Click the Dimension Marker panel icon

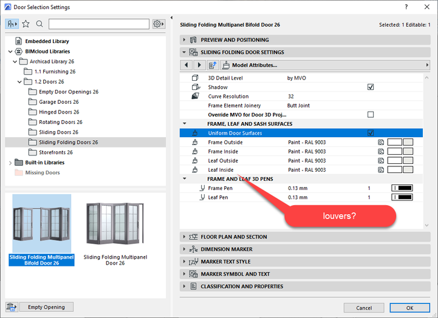[x=193, y=249]
